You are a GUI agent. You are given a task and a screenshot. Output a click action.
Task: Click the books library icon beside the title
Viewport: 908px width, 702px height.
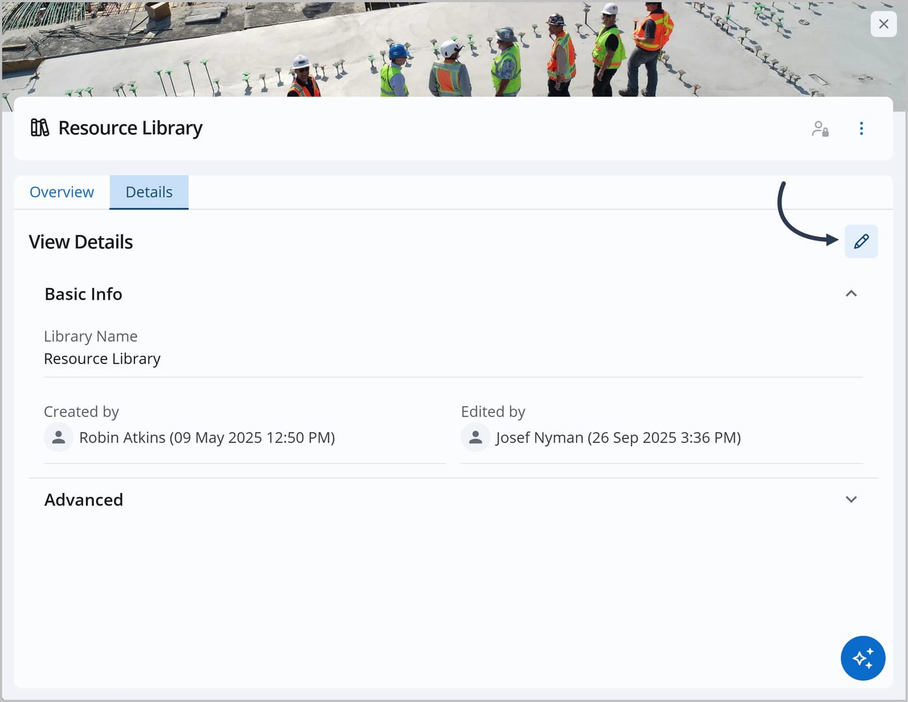click(x=40, y=128)
